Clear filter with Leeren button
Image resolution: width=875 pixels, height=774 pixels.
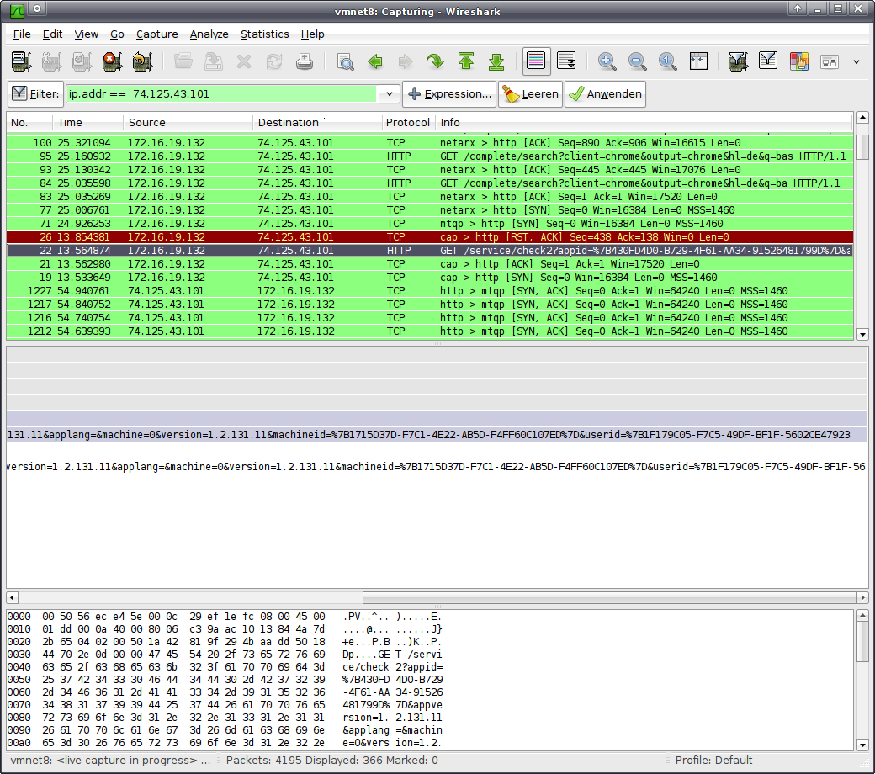(x=530, y=93)
